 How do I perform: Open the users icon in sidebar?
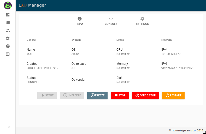point(8,31)
